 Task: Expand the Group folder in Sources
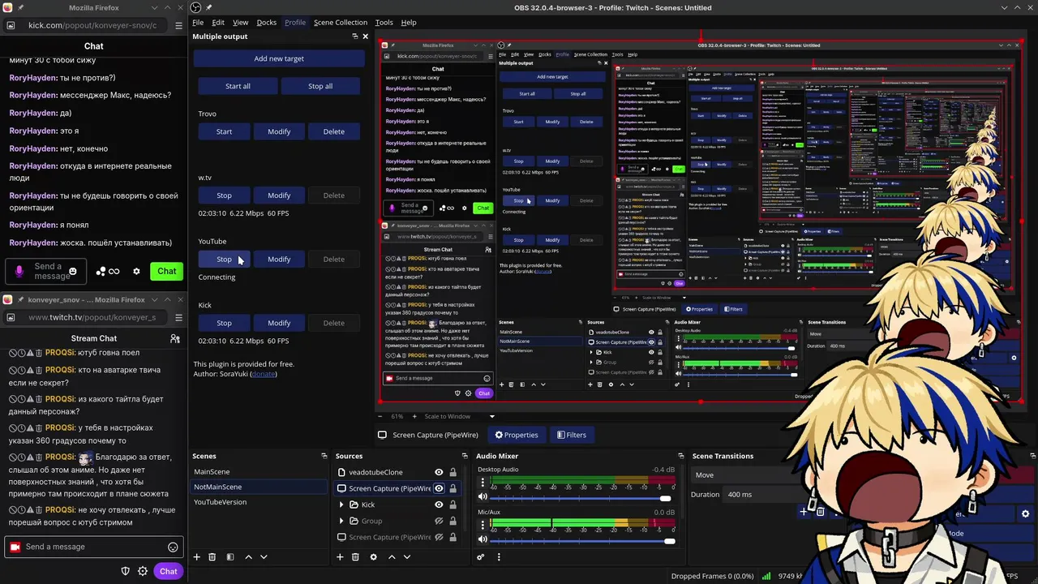[x=341, y=521]
